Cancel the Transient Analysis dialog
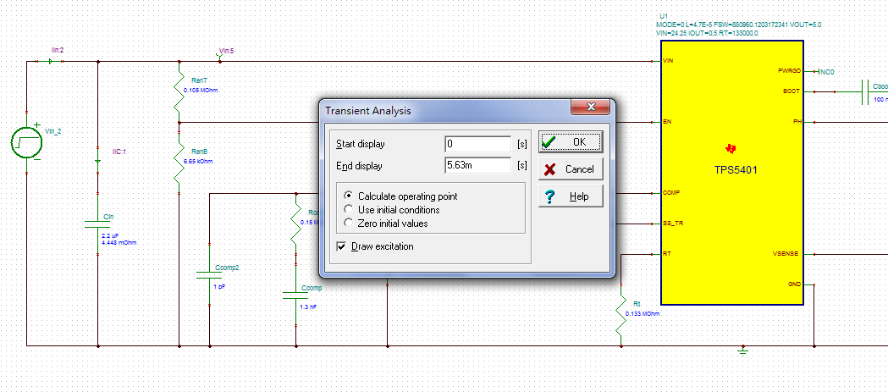Viewport: 888px width, 392px height. [x=571, y=168]
